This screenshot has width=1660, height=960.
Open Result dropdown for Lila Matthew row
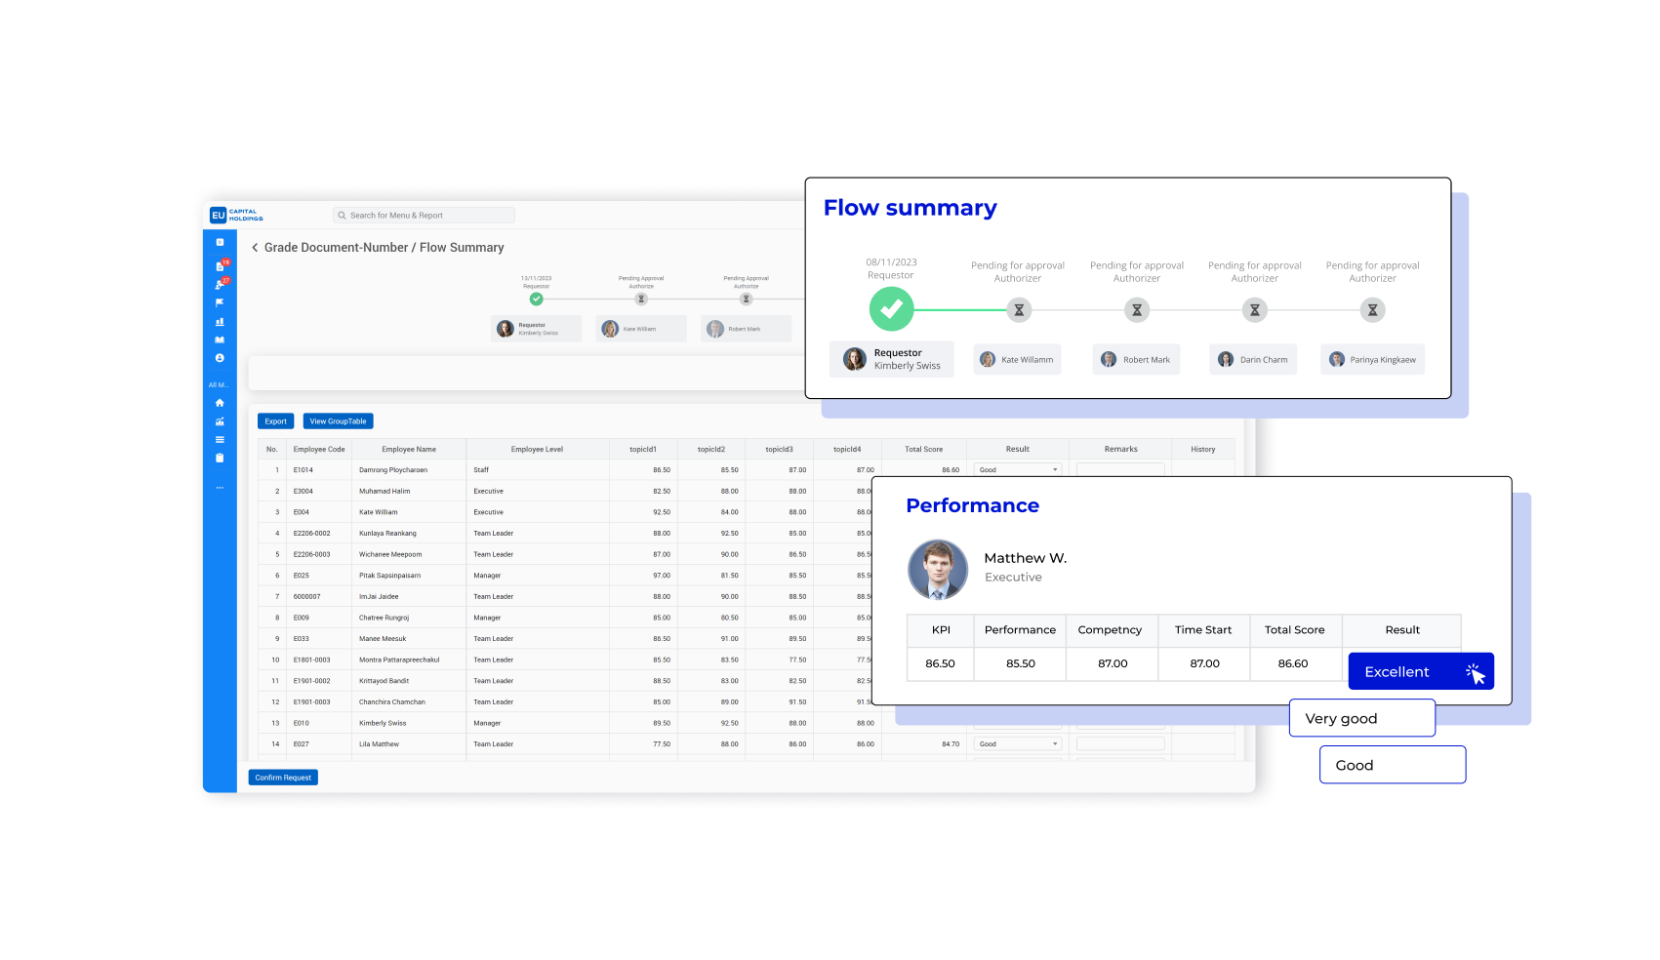point(1018,744)
